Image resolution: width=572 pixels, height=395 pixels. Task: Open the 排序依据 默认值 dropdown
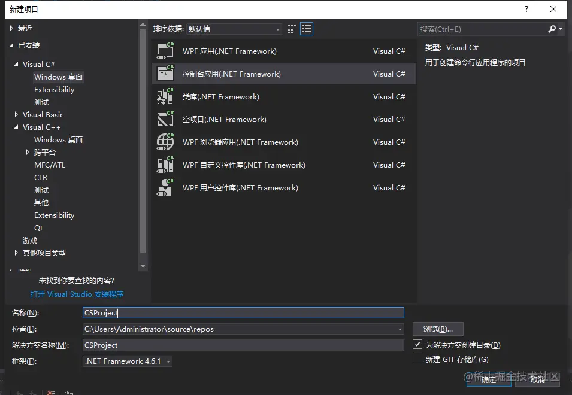point(234,29)
